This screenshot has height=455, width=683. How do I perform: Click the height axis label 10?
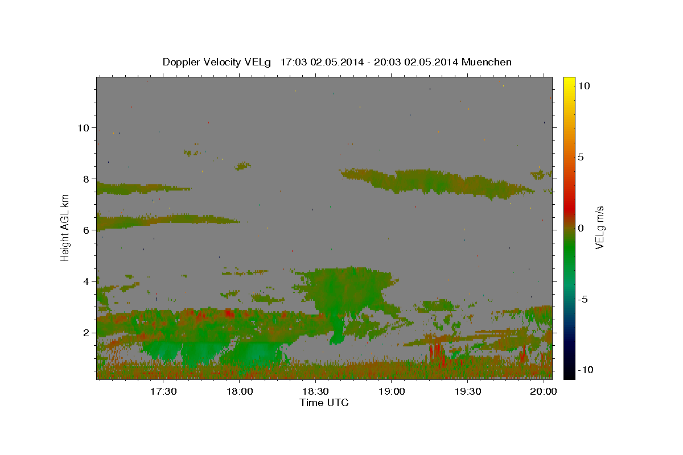83,127
